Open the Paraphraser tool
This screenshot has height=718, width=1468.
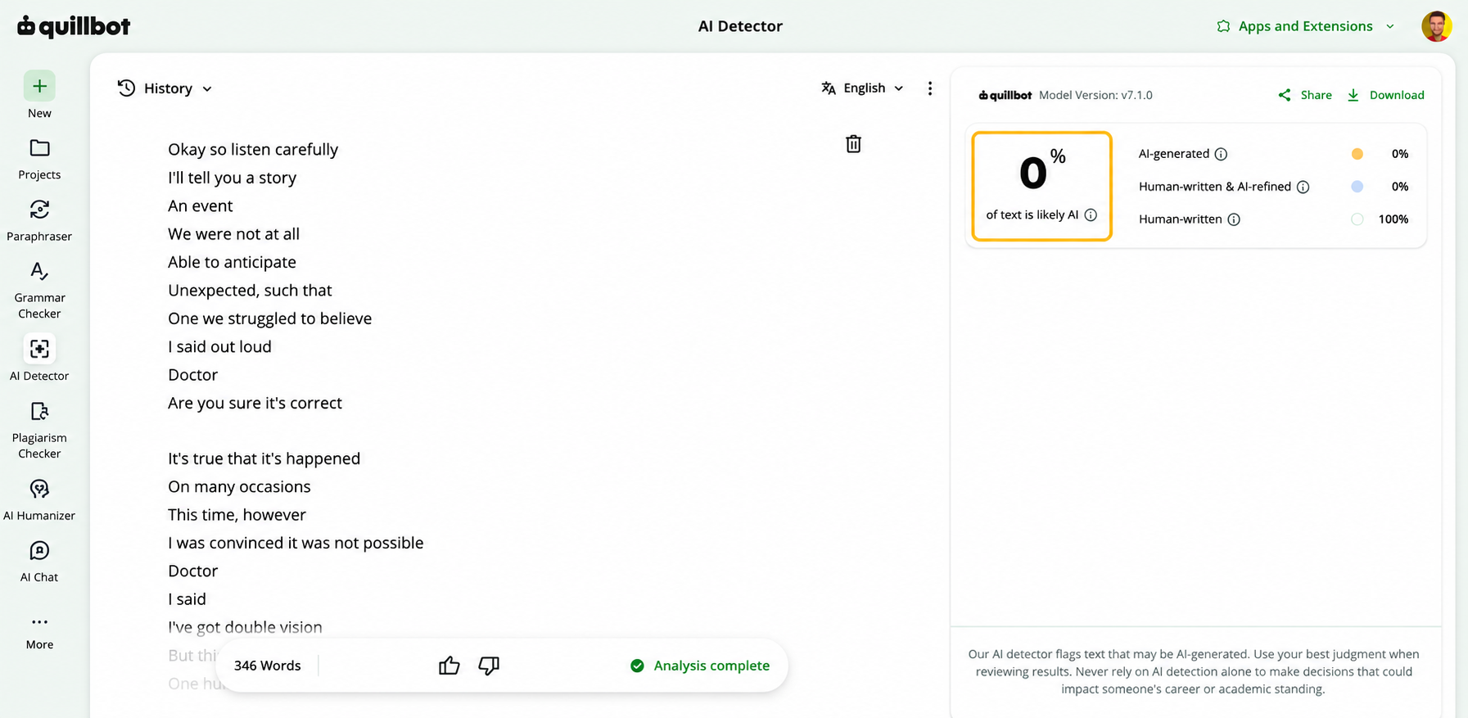39,221
